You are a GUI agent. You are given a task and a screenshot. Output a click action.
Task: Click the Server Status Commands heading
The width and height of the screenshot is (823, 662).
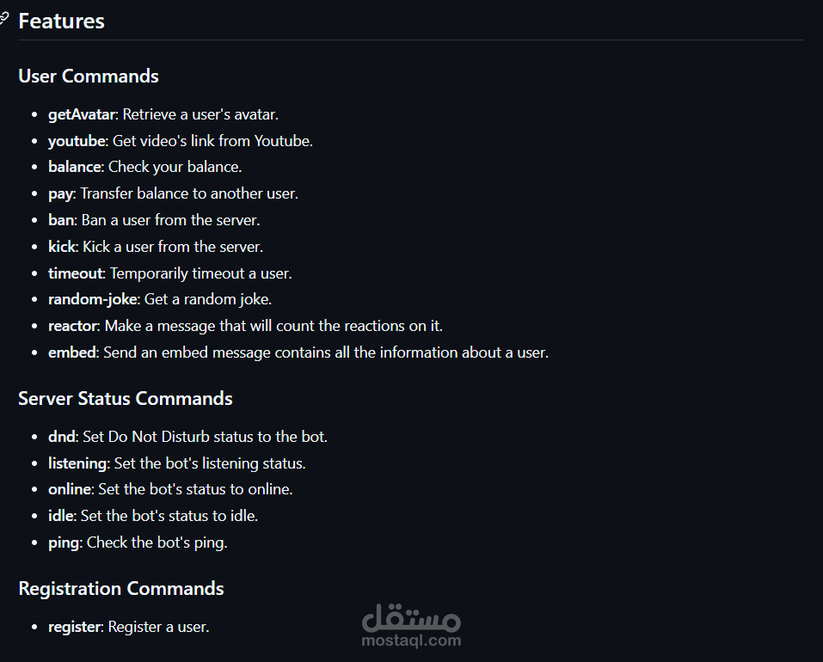point(125,399)
